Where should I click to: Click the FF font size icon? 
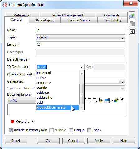[x=95, y=100]
